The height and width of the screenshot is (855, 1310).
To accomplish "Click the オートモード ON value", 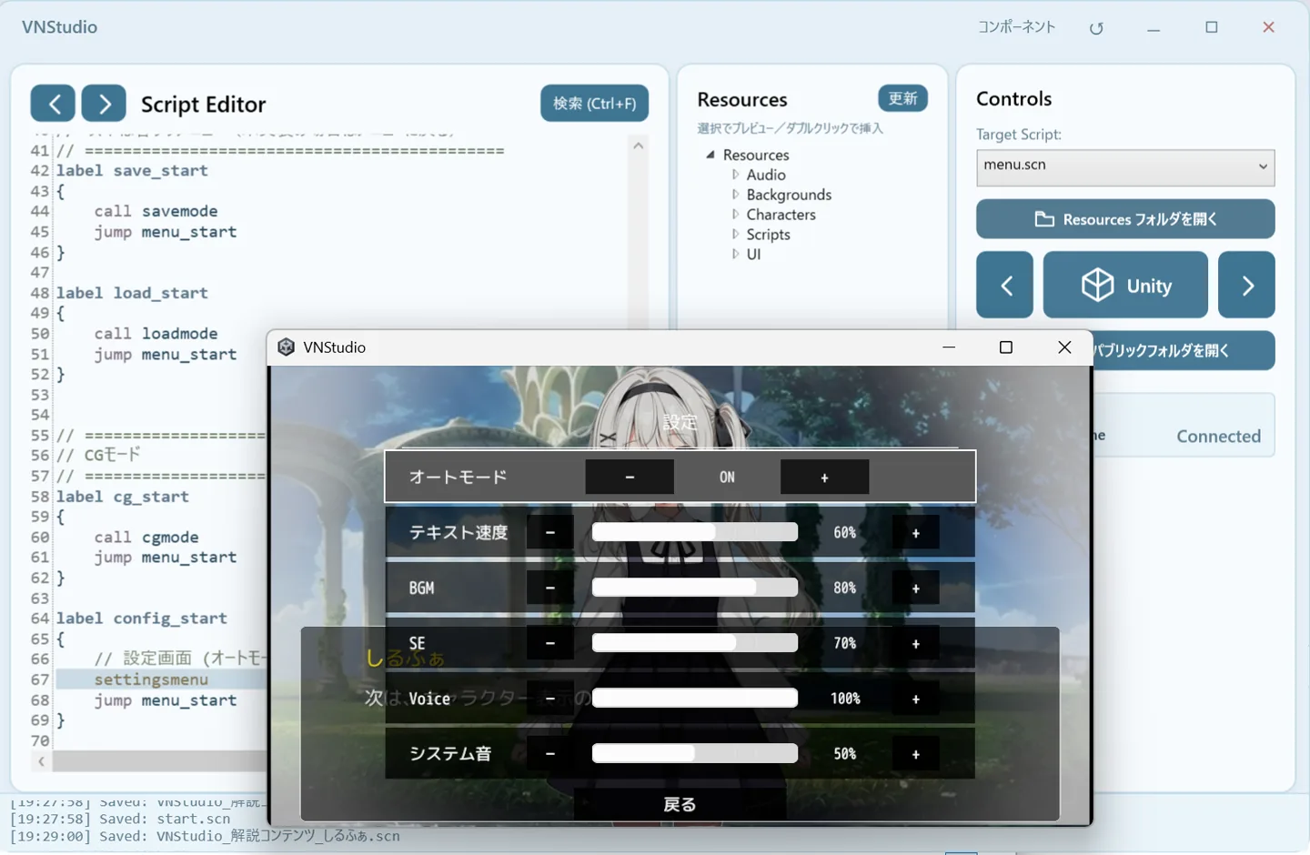I will click(727, 477).
